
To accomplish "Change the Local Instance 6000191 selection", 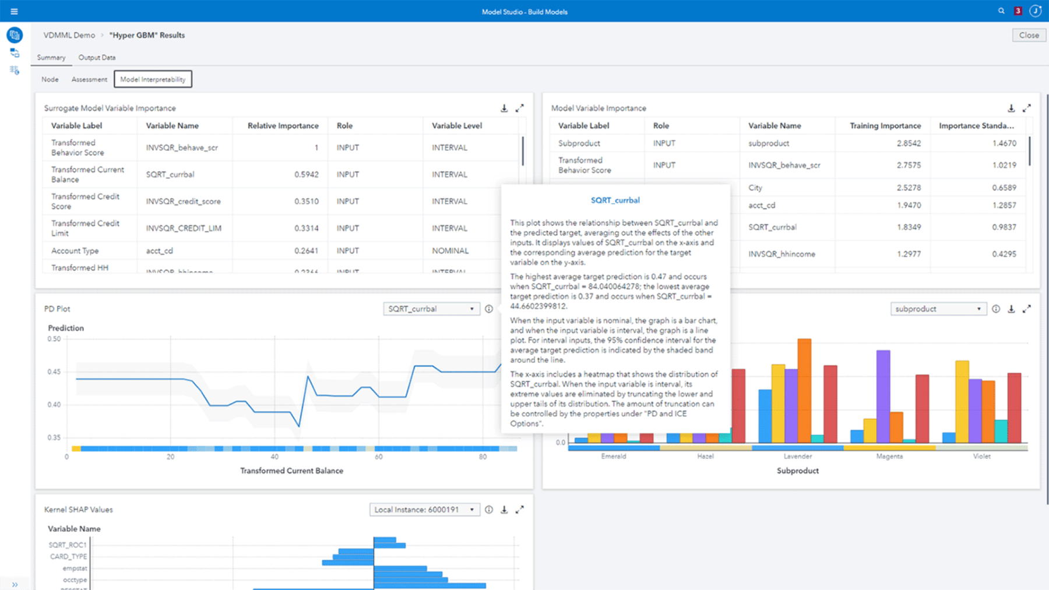I will point(424,509).
